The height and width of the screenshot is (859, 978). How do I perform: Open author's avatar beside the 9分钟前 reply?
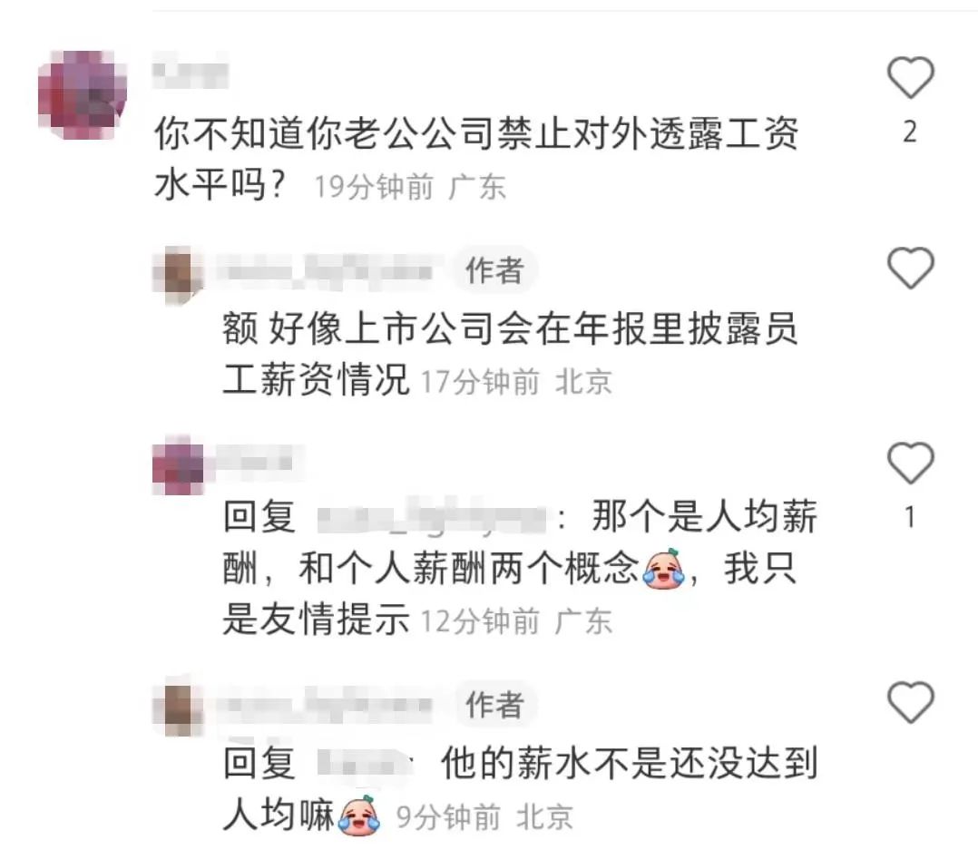(178, 707)
